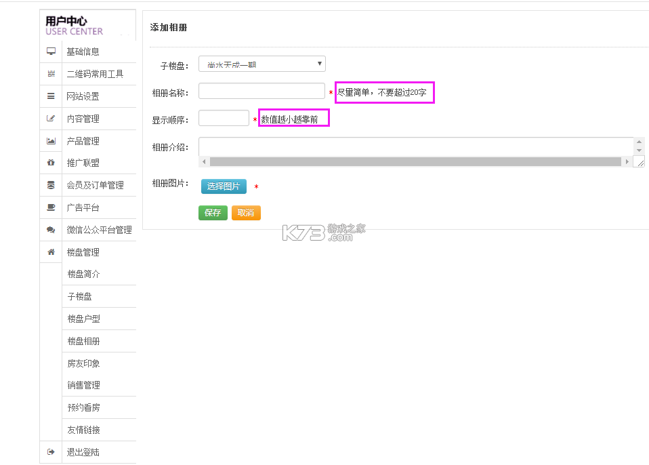Click the QR code icon beside 二维码常用工具
The height and width of the screenshot is (465, 649).
pos(51,74)
